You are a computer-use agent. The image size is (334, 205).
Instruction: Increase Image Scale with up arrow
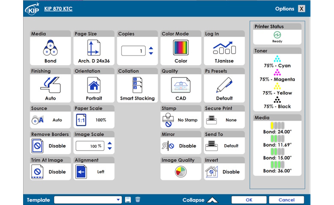pyautogui.click(x=110, y=143)
